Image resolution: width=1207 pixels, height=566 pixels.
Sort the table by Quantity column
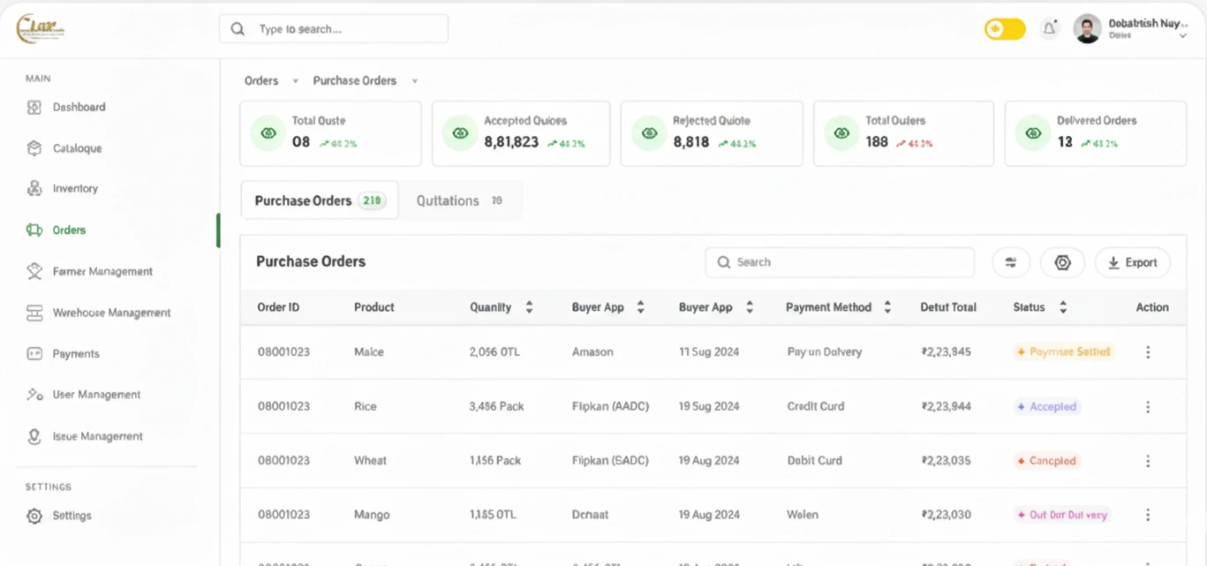point(528,306)
